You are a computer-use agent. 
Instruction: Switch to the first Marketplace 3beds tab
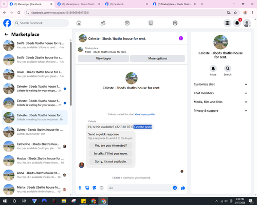click(79, 4)
